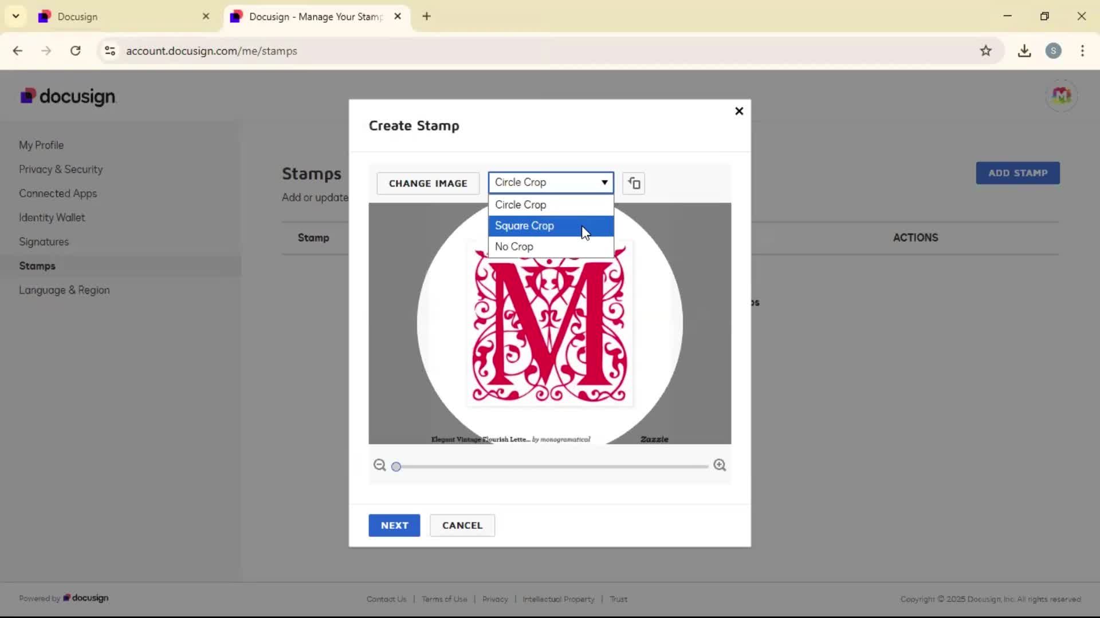Click the zoom slider handle
Image resolution: width=1100 pixels, height=618 pixels.
tap(396, 467)
